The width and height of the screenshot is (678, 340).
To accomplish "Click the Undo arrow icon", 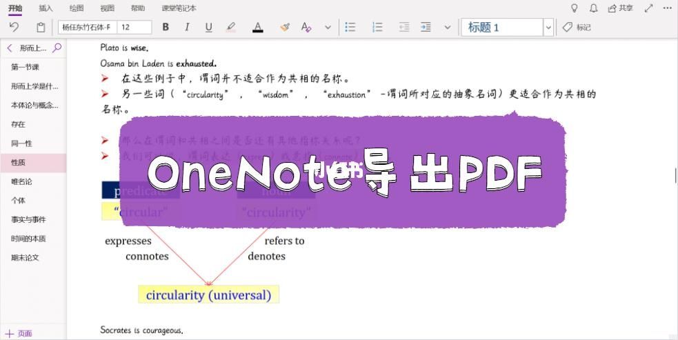I will click(14, 28).
